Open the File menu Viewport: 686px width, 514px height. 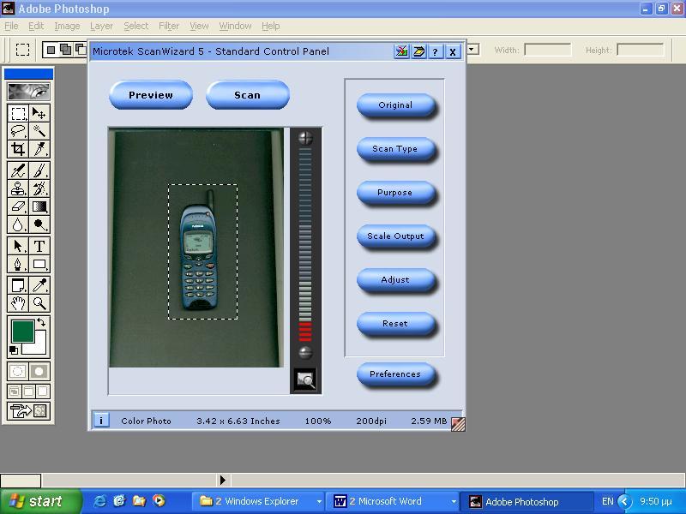(11, 27)
